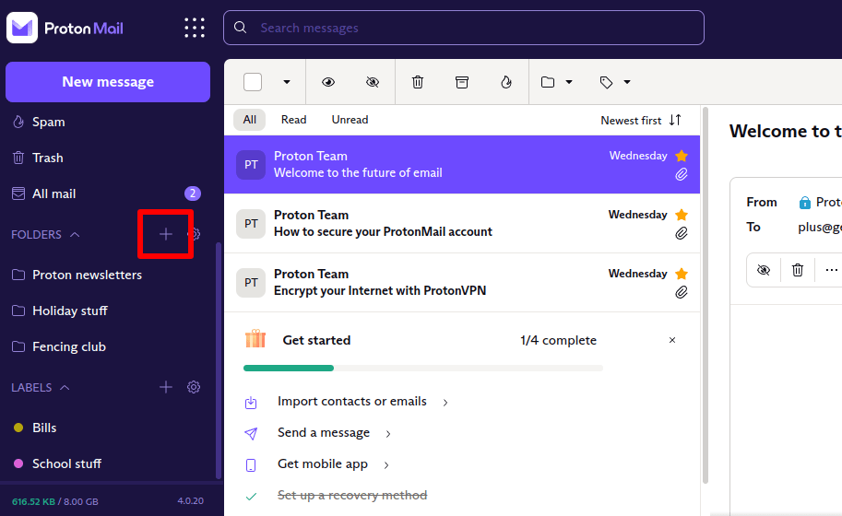Open the select-all dropdown arrow
The width and height of the screenshot is (842, 516).
287,82
